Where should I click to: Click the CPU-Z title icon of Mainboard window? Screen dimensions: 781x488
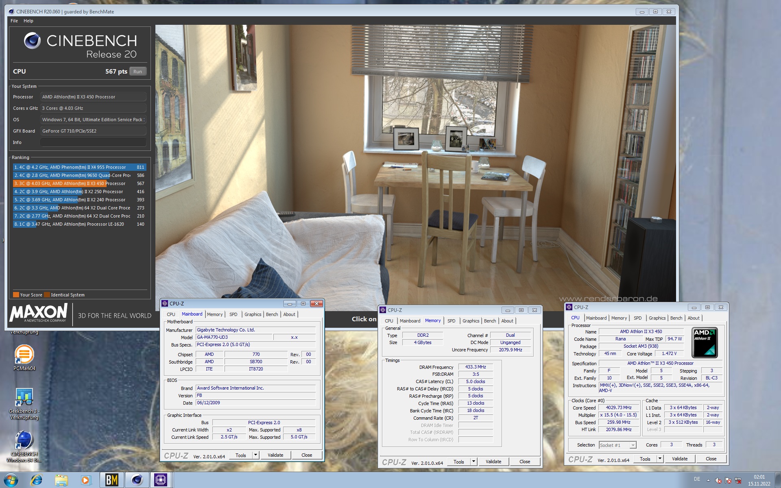[165, 303]
